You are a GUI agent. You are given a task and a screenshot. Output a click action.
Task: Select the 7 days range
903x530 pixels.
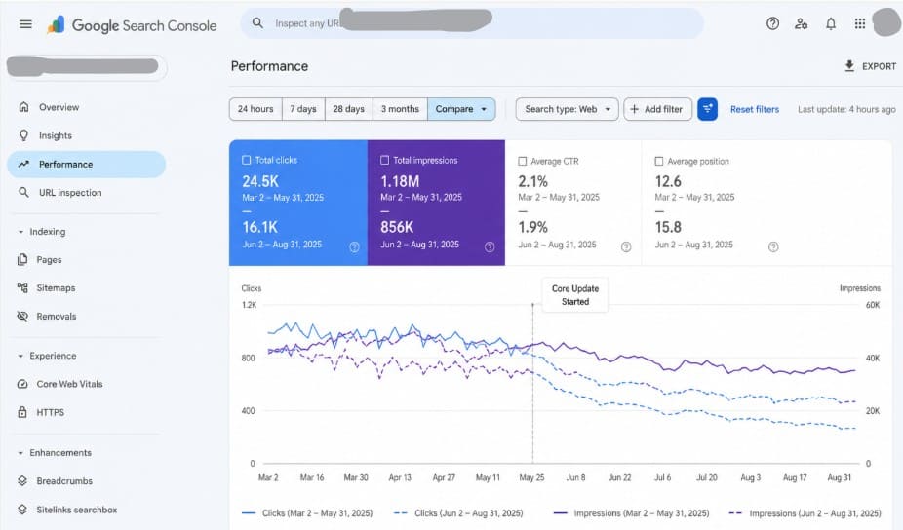coord(303,109)
